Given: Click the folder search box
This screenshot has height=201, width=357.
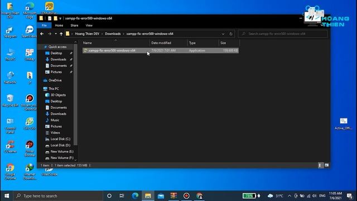Looking at the screenshot, I should click(283, 33).
